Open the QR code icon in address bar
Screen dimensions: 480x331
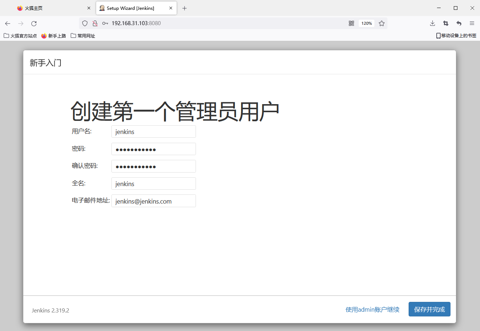point(351,23)
